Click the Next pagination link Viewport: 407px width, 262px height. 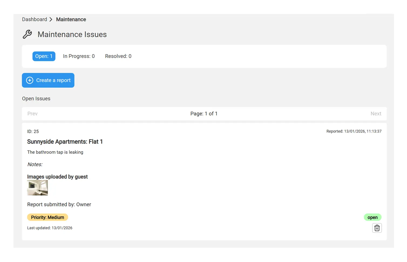tap(376, 114)
